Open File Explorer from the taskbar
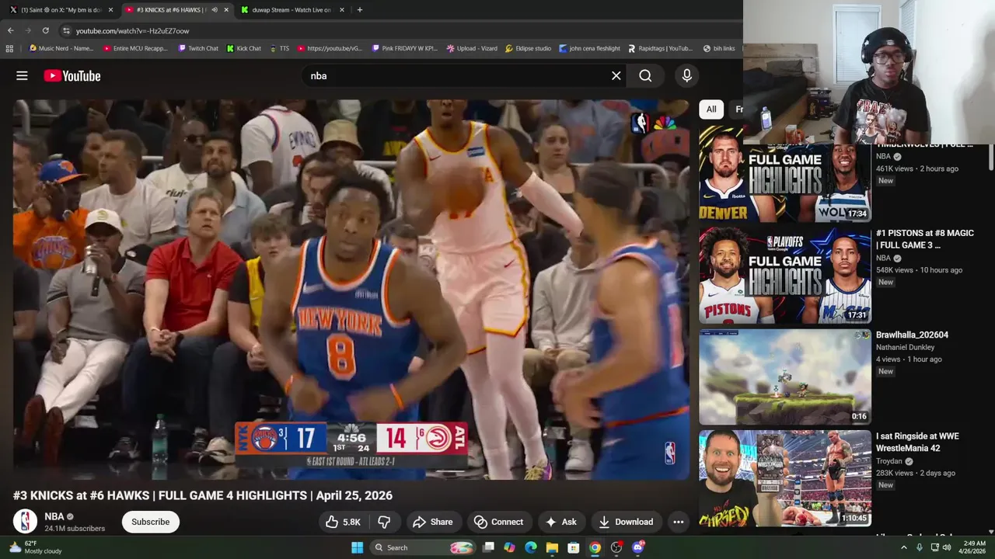 pyautogui.click(x=552, y=547)
